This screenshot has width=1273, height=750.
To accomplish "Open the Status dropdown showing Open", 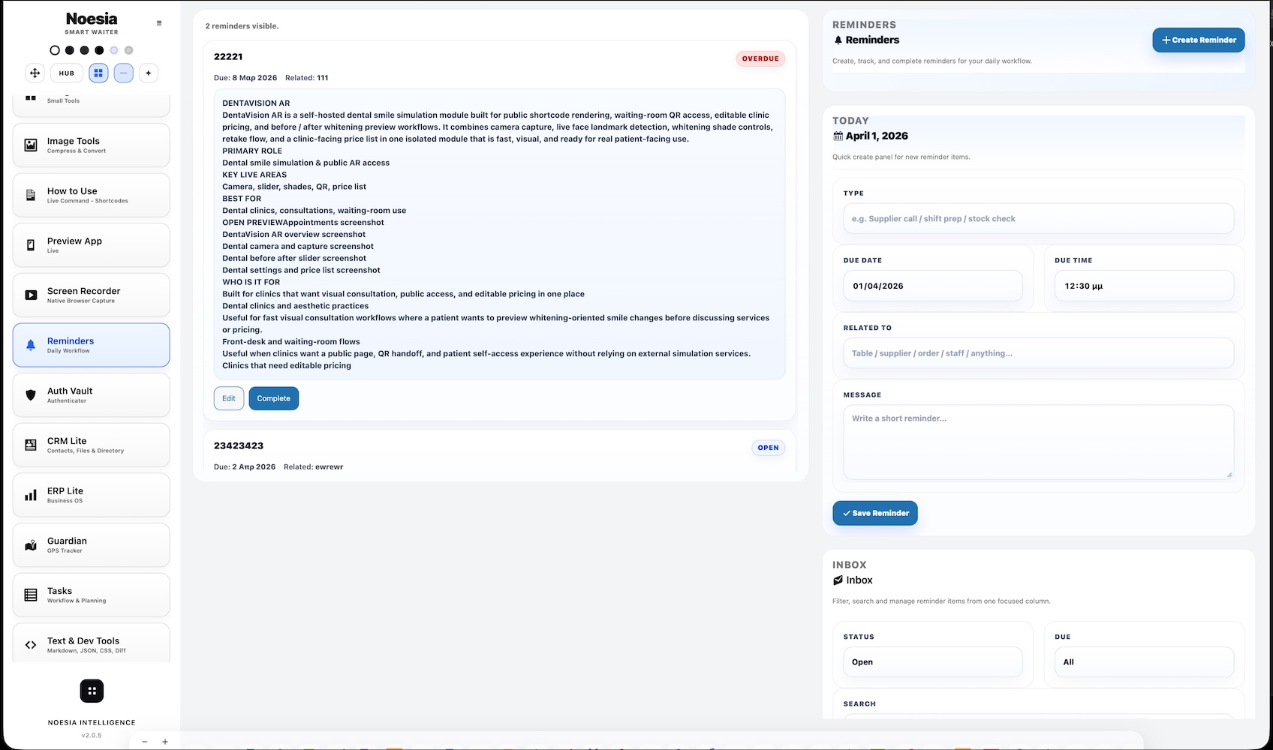I will [933, 662].
